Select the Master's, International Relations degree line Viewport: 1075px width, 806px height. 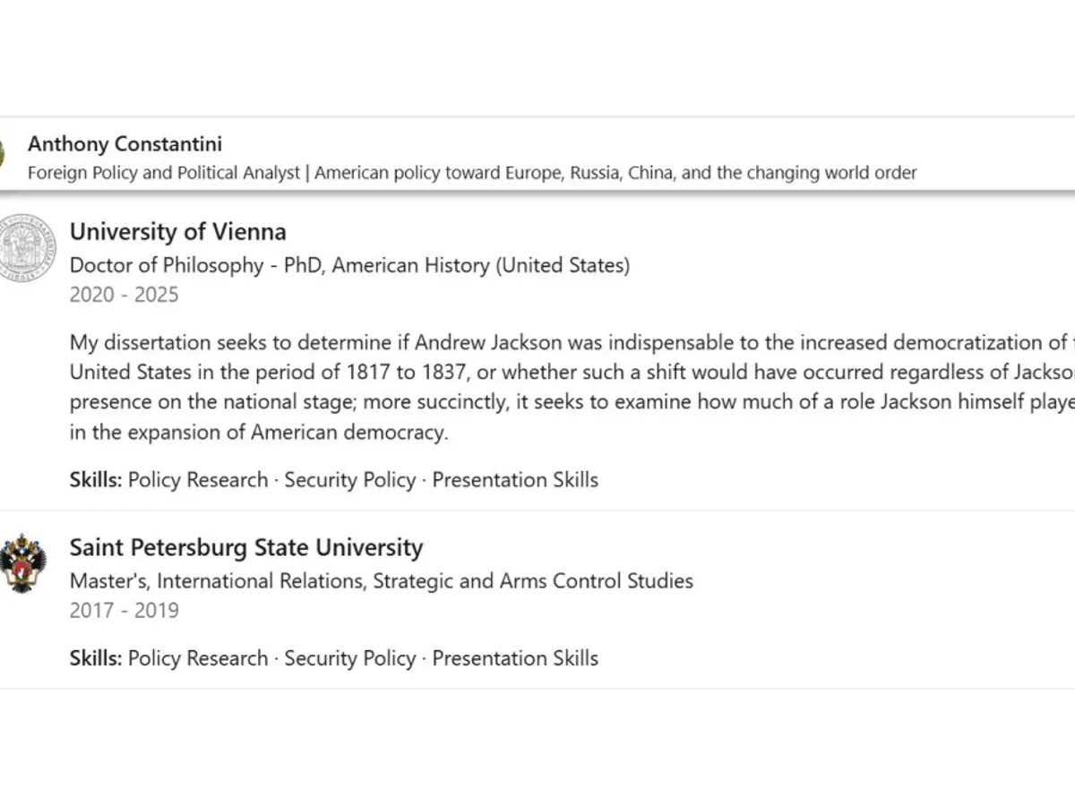[x=382, y=581]
